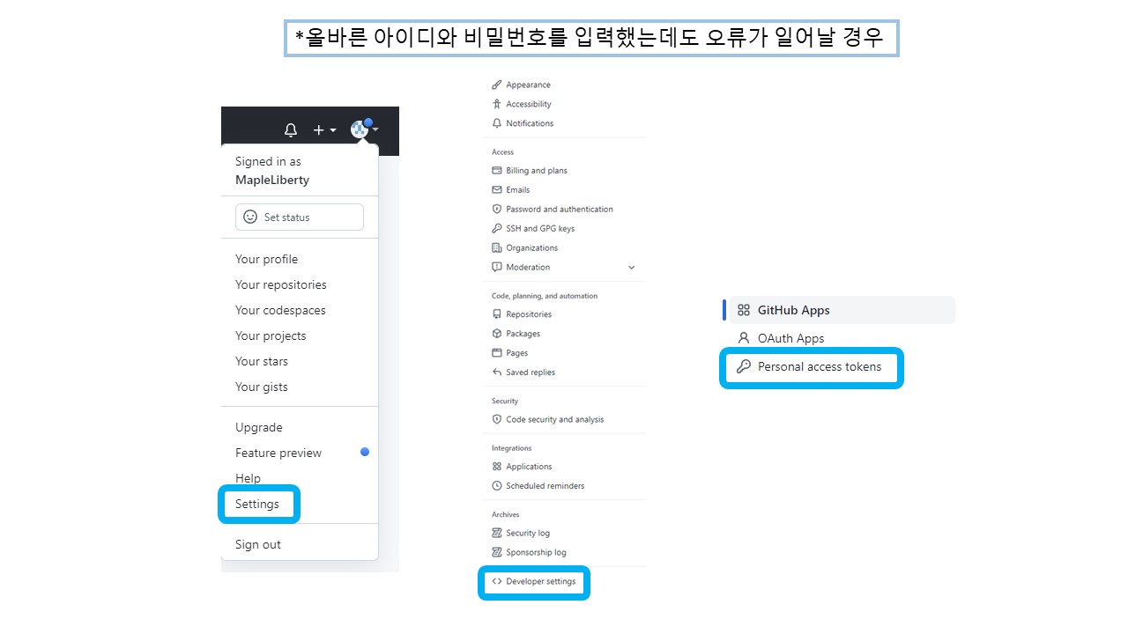Open Personal access tokens
The height and width of the screenshot is (634, 1128).
pyautogui.click(x=820, y=367)
